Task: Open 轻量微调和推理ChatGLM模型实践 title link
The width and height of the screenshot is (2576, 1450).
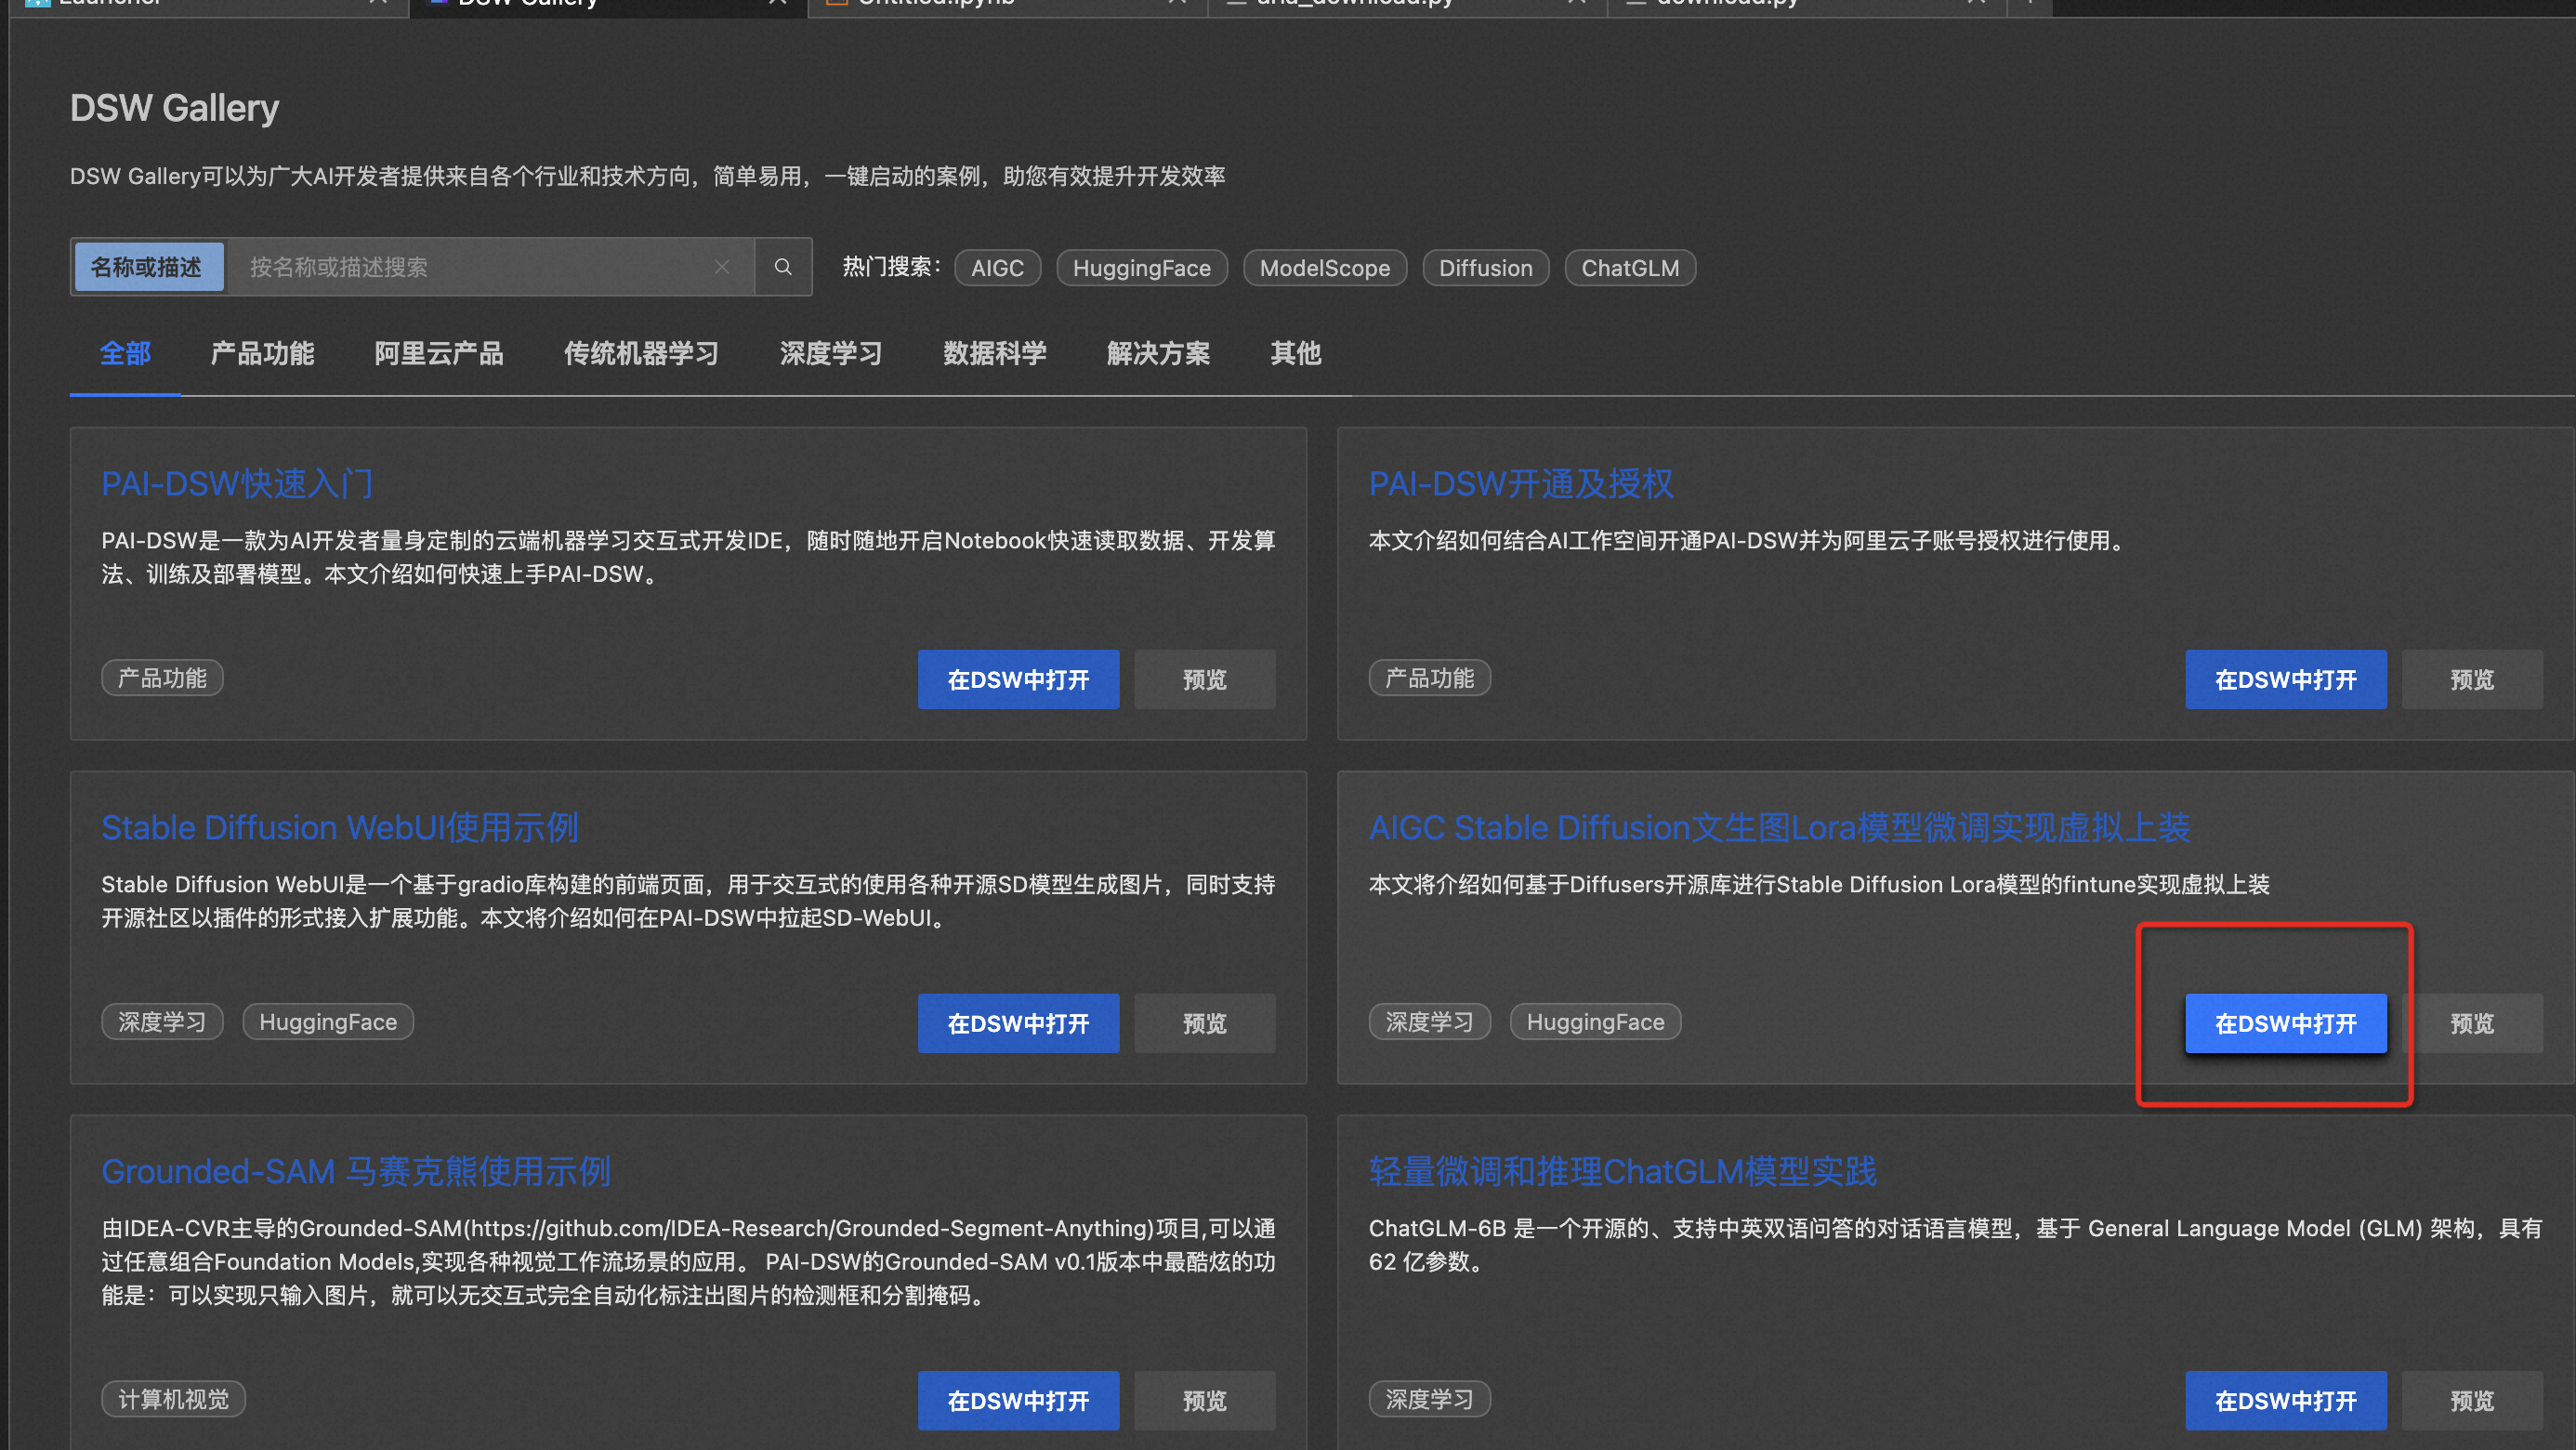Action: click(1622, 1171)
